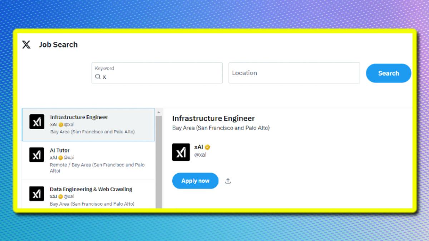Click large xAI logo in job details
Image resolution: width=429 pixels, height=241 pixels.
click(181, 152)
